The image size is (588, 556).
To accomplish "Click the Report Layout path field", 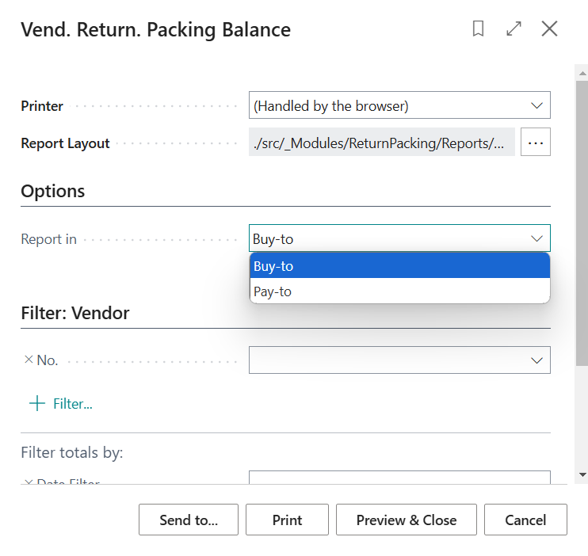I will [382, 142].
